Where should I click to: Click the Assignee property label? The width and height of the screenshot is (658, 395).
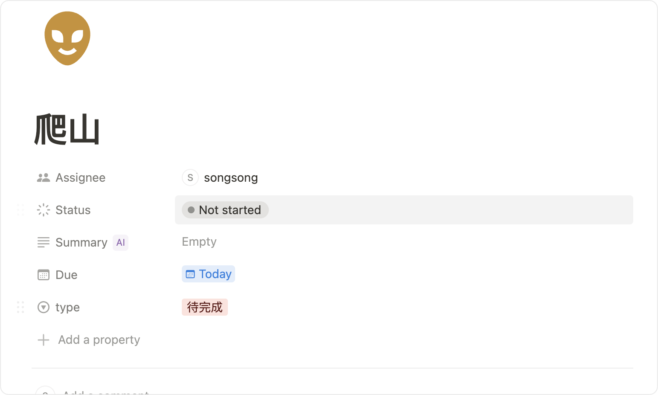80,178
